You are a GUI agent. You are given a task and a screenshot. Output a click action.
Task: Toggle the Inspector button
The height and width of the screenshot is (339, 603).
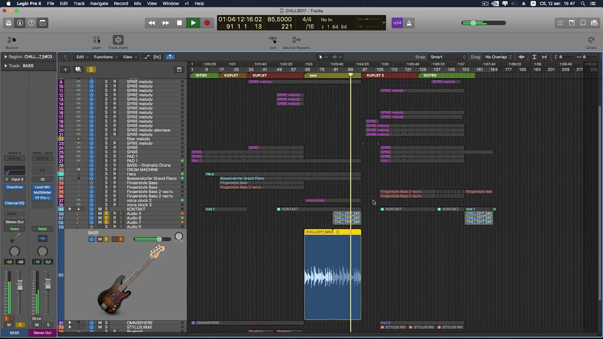coord(20,23)
